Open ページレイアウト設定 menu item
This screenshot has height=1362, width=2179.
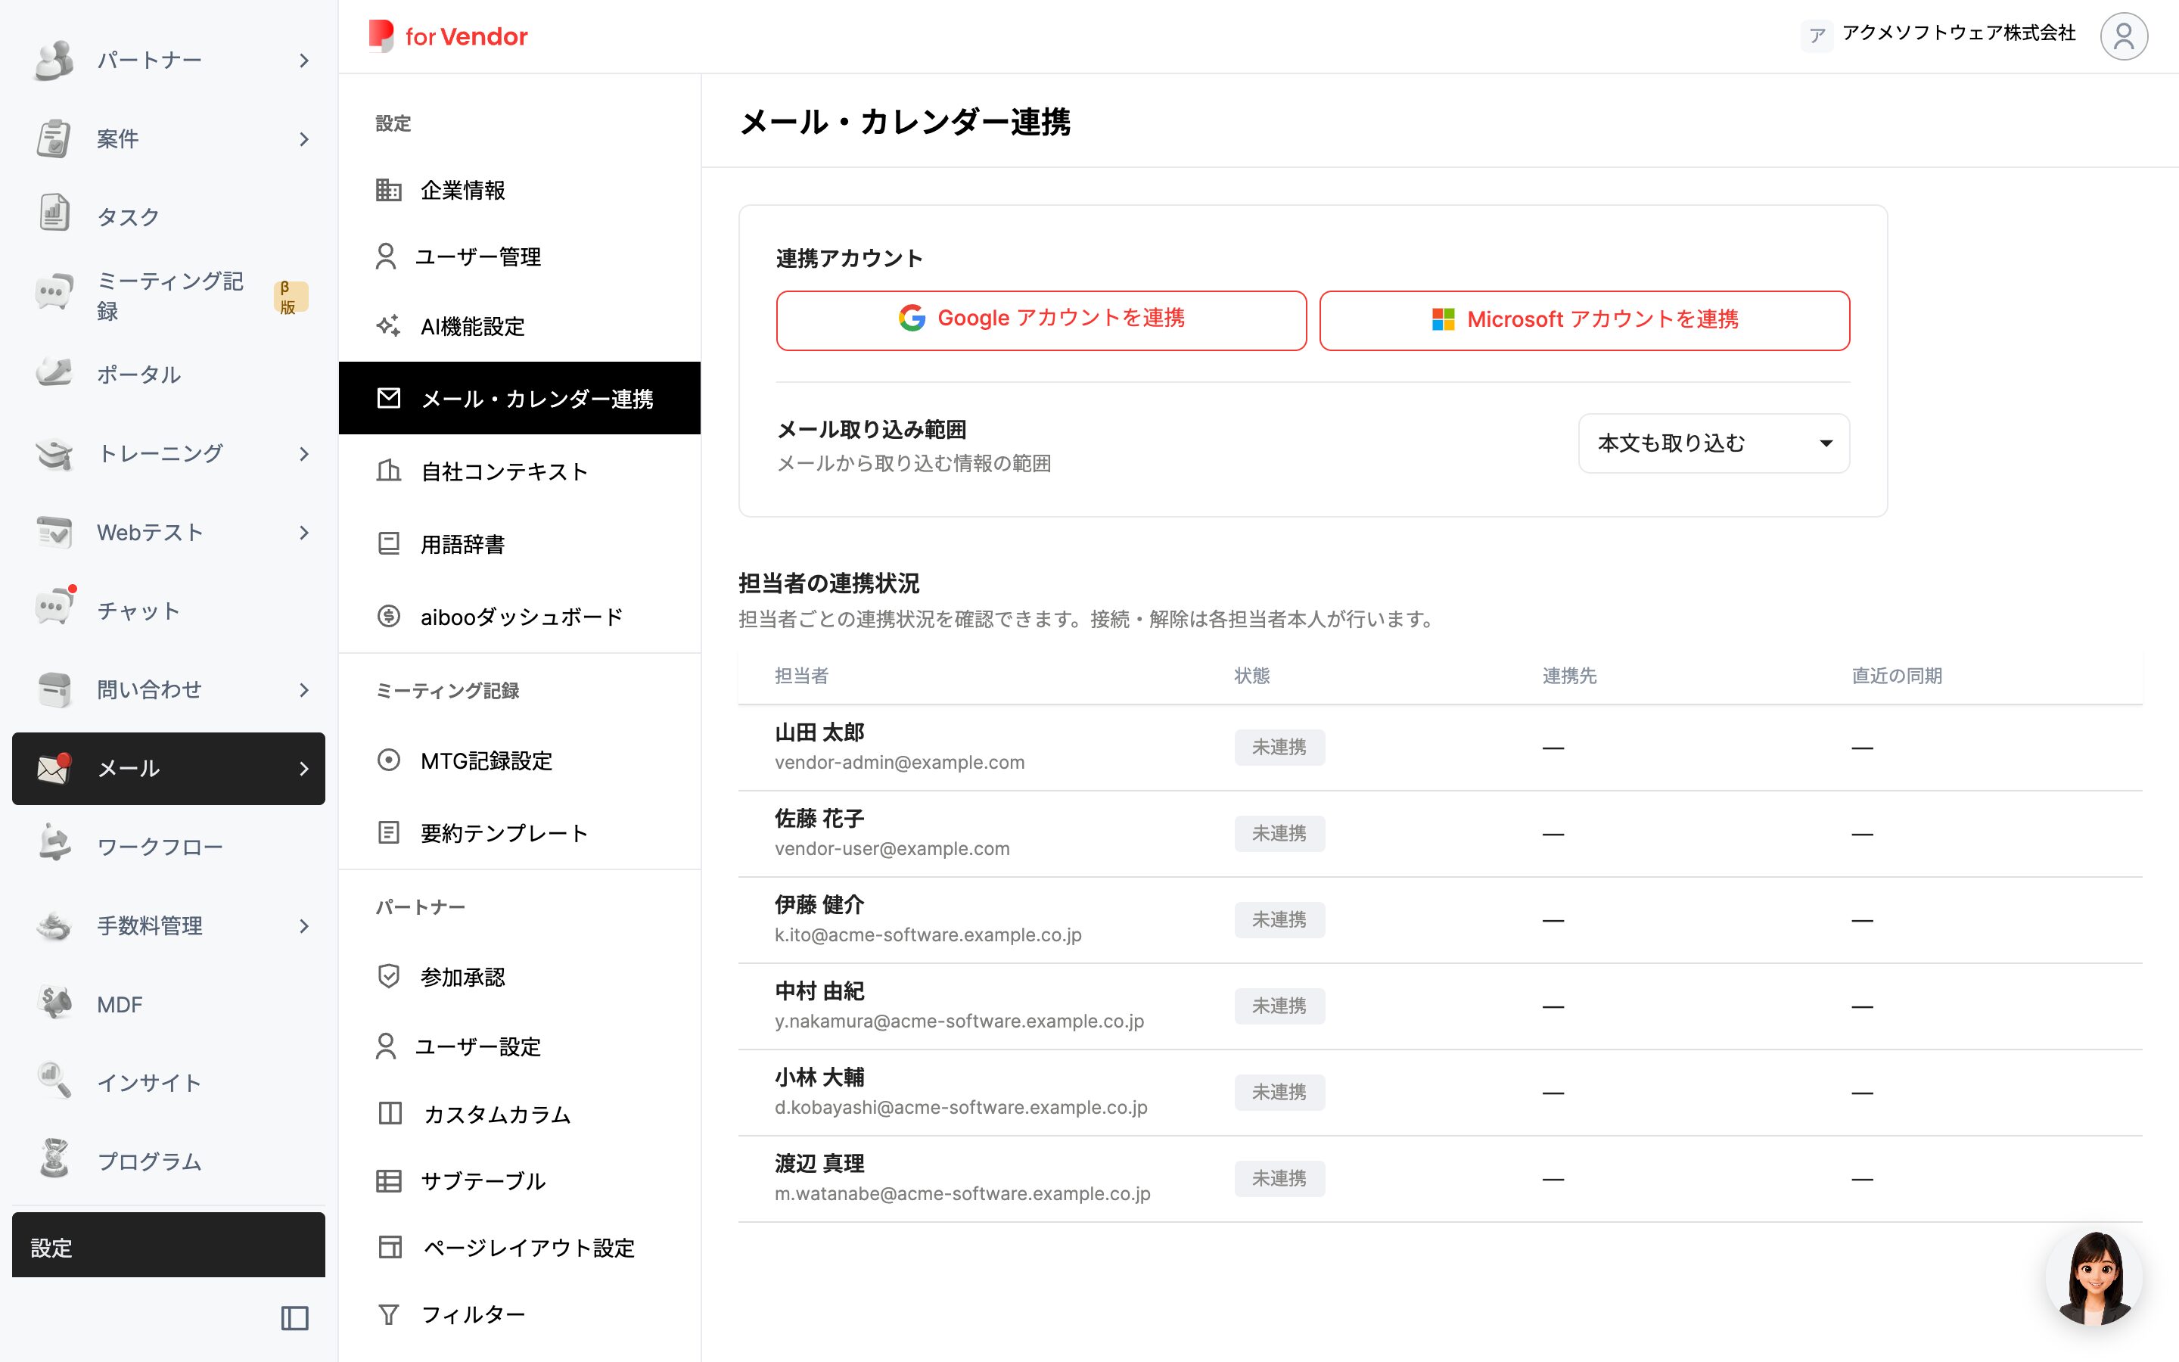point(520,1248)
